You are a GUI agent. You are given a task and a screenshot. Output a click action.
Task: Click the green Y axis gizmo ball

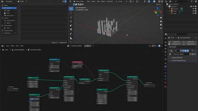(156, 13)
